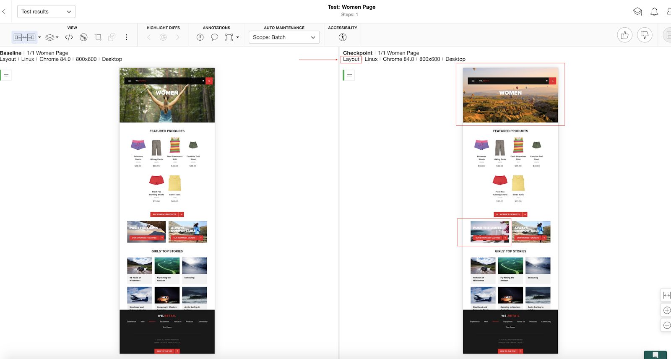Add a bug remark annotation icon

[x=200, y=37]
